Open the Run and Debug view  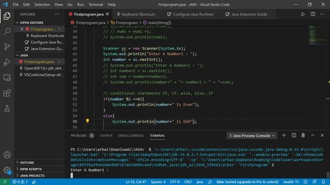click(7, 62)
